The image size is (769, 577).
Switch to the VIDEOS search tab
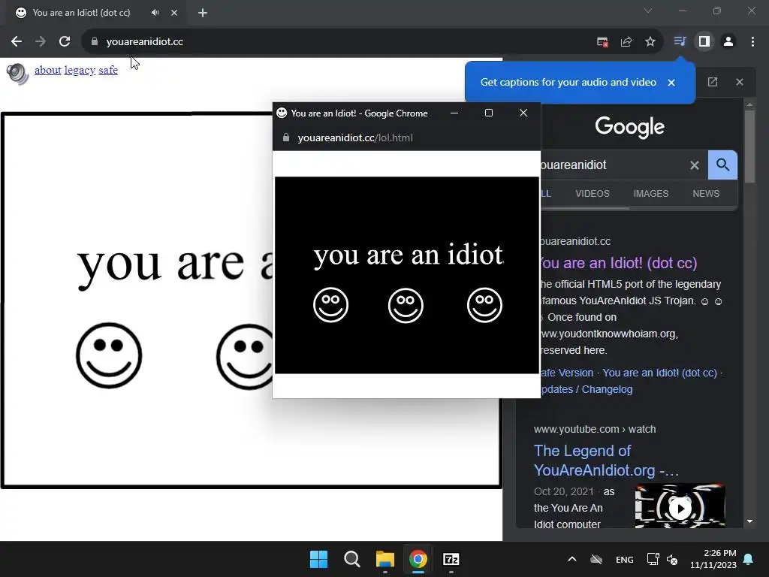593,194
